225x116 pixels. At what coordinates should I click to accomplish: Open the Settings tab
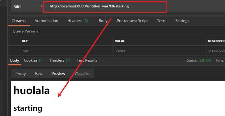click(x=182, y=21)
